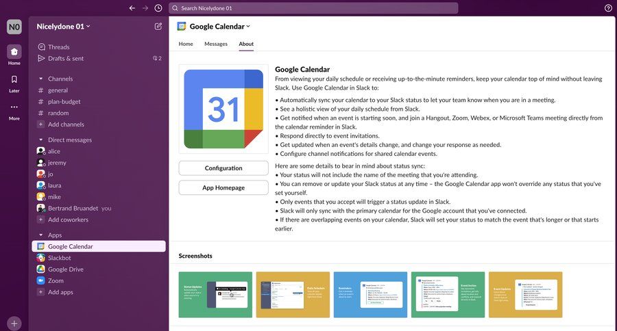The height and width of the screenshot is (331, 617).
Task: Click the Screenshots section heading
Action: coord(195,256)
